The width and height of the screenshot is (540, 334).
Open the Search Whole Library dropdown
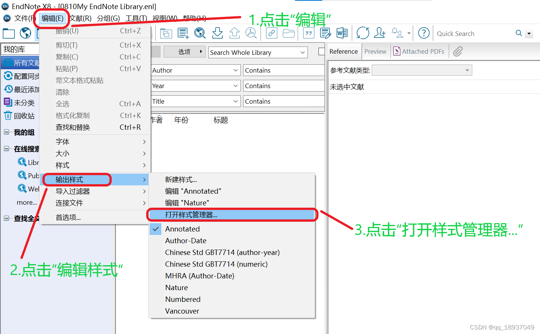click(258, 53)
